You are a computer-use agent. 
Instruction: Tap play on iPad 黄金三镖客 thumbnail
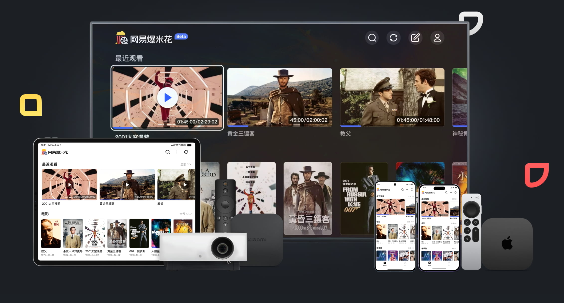(x=127, y=185)
